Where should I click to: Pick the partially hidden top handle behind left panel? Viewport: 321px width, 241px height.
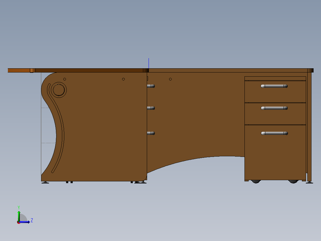151,86
